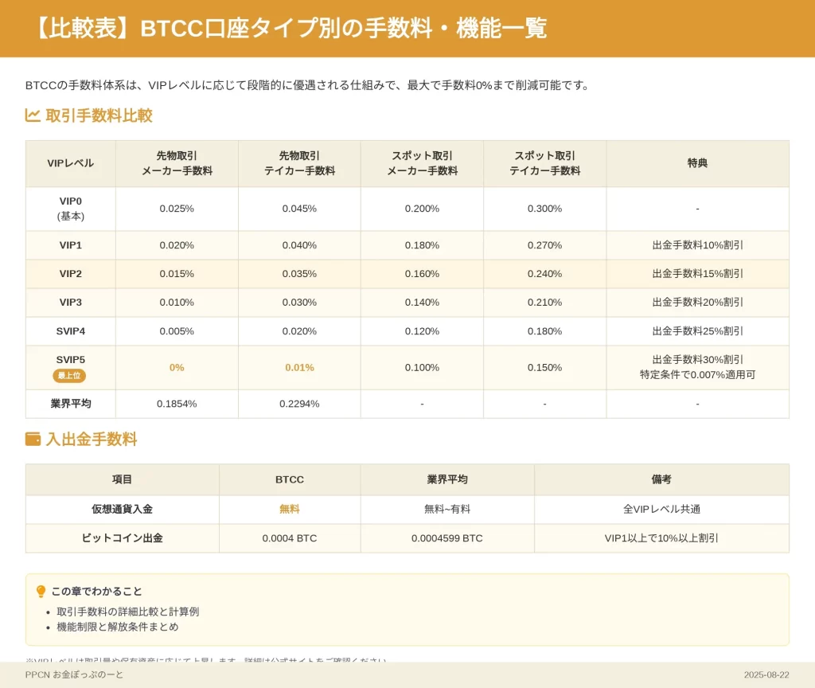Click the 0.020% futures maker fee in the VIP1 row
The width and height of the screenshot is (815, 688).
[177, 245]
